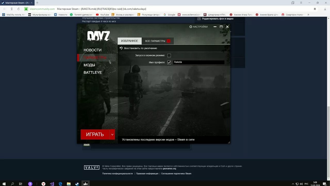Uncheck the profile name checkbox
Viewport: 330px width, 186px height.
pos(169,62)
